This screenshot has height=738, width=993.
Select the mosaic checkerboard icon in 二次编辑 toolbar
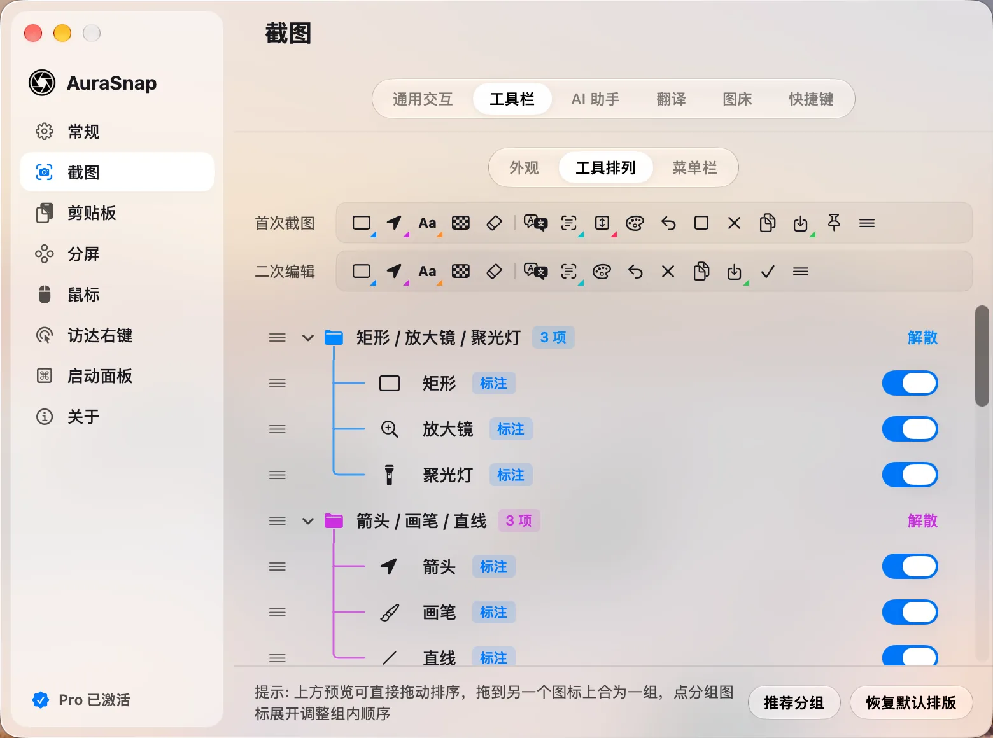pyautogui.click(x=461, y=271)
